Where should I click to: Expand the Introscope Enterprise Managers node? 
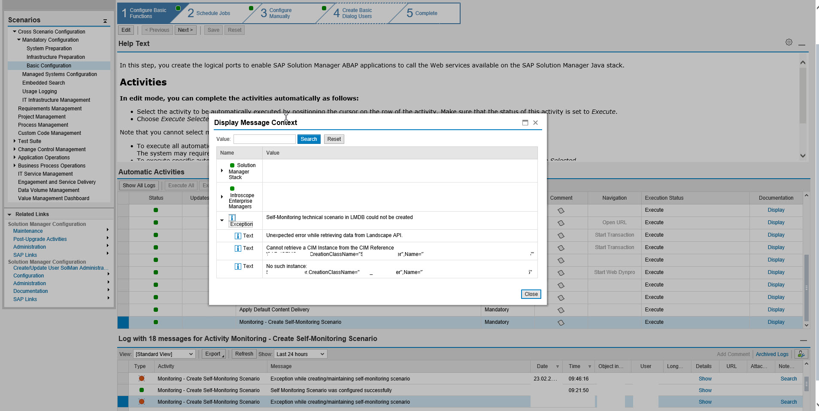click(x=222, y=197)
